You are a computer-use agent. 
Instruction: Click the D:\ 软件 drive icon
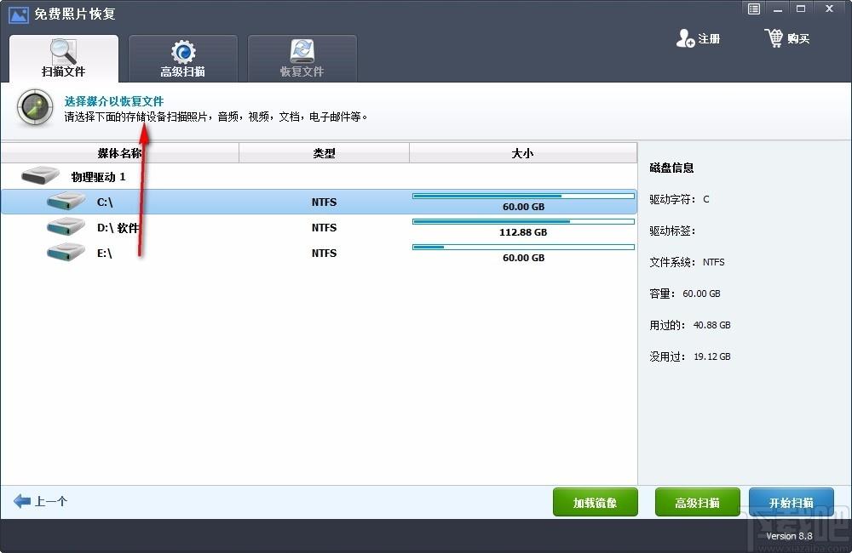[66, 227]
